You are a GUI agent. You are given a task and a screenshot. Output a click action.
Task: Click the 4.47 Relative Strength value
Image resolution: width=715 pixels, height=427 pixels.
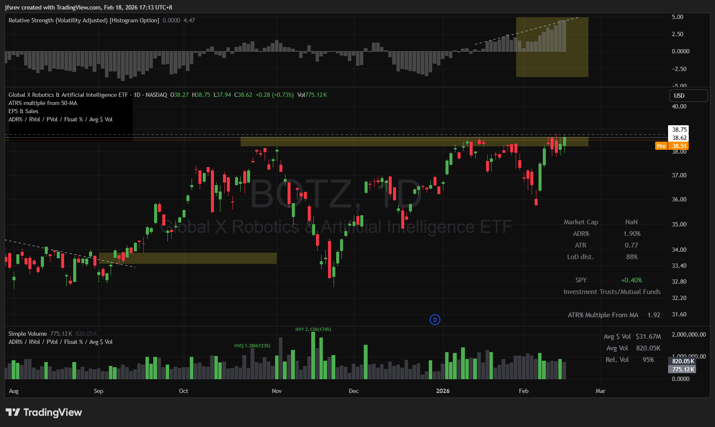coord(189,20)
